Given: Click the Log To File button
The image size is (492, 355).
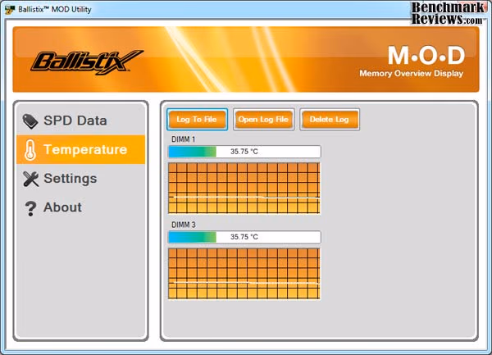Looking at the screenshot, I should (x=197, y=120).
